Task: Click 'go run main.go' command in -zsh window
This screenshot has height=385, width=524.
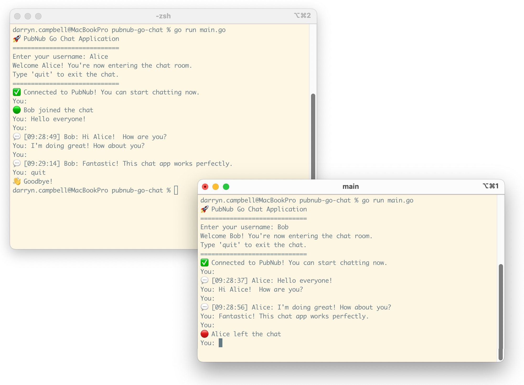Action: [200, 30]
